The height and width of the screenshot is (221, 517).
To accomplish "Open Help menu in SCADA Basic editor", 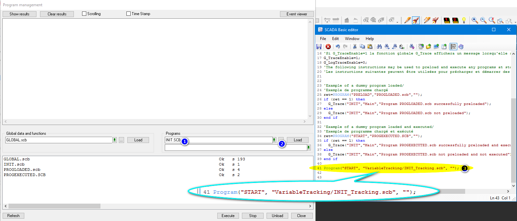I will pos(370,39).
